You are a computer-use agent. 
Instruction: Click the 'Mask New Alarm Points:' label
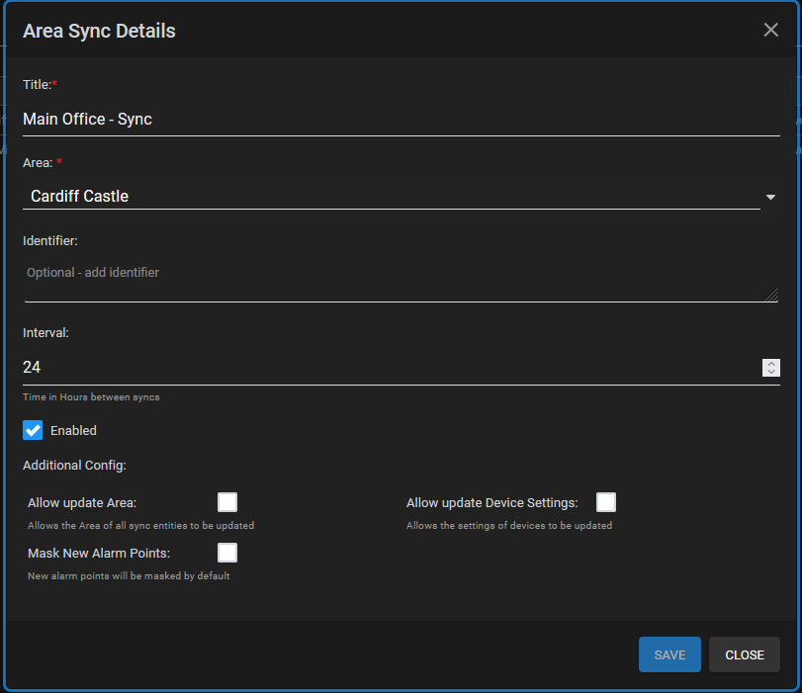[99, 554]
